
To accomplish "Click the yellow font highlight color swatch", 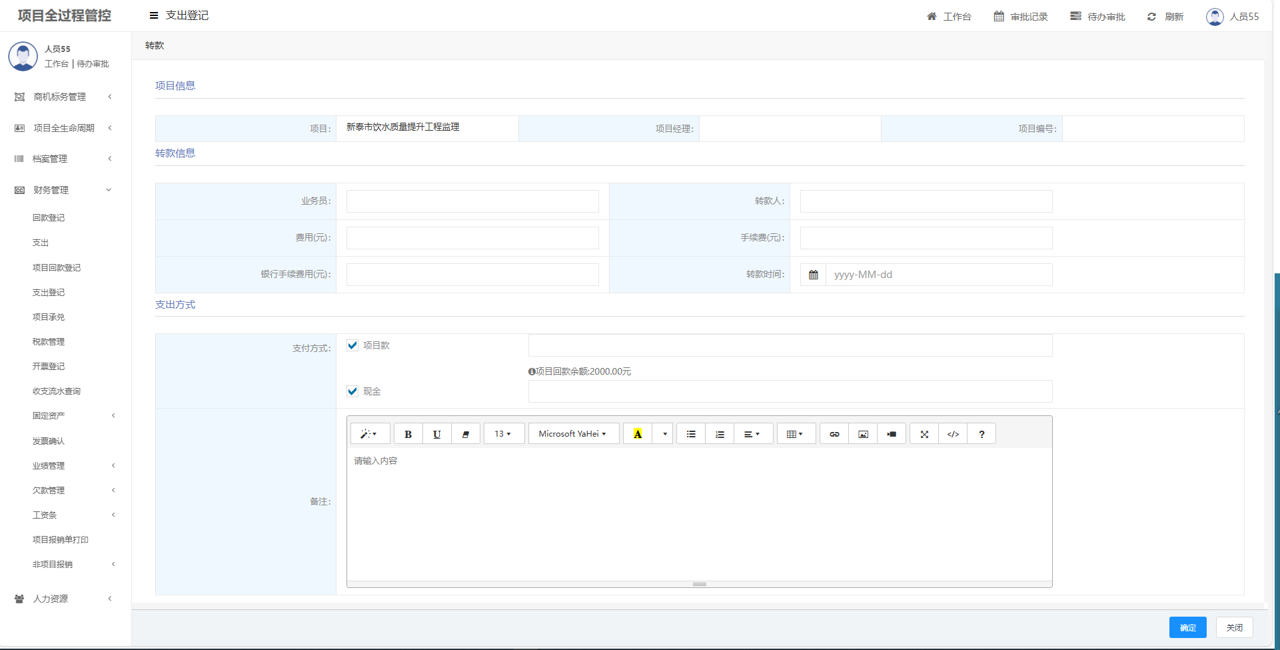I will coord(638,434).
